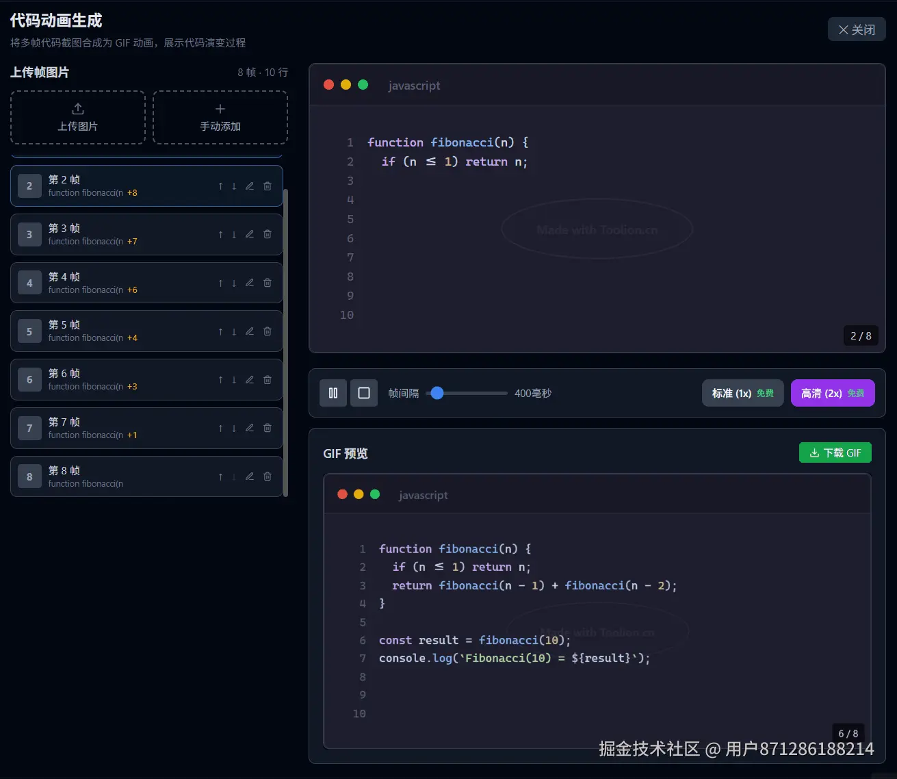
Task: Click the 6 / 8 counter in GIF preview
Action: 848,733
